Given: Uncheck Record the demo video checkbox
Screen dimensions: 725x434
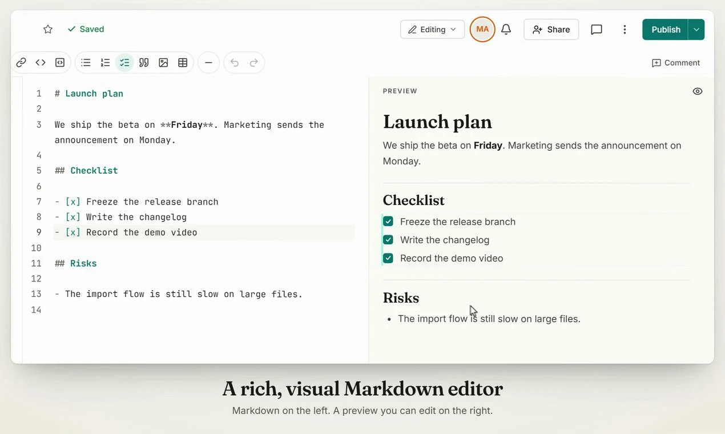Looking at the screenshot, I should point(388,258).
